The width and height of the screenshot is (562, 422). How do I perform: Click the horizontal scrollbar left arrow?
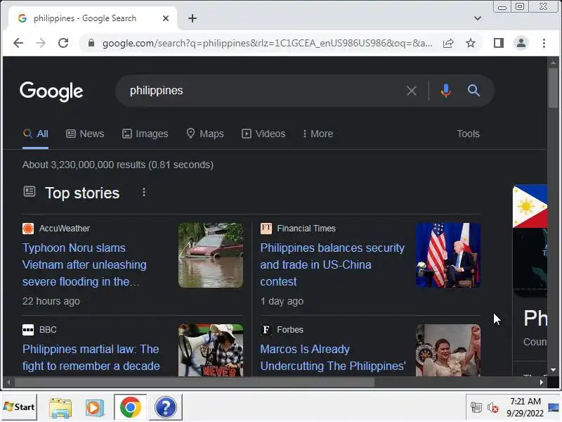(8, 382)
